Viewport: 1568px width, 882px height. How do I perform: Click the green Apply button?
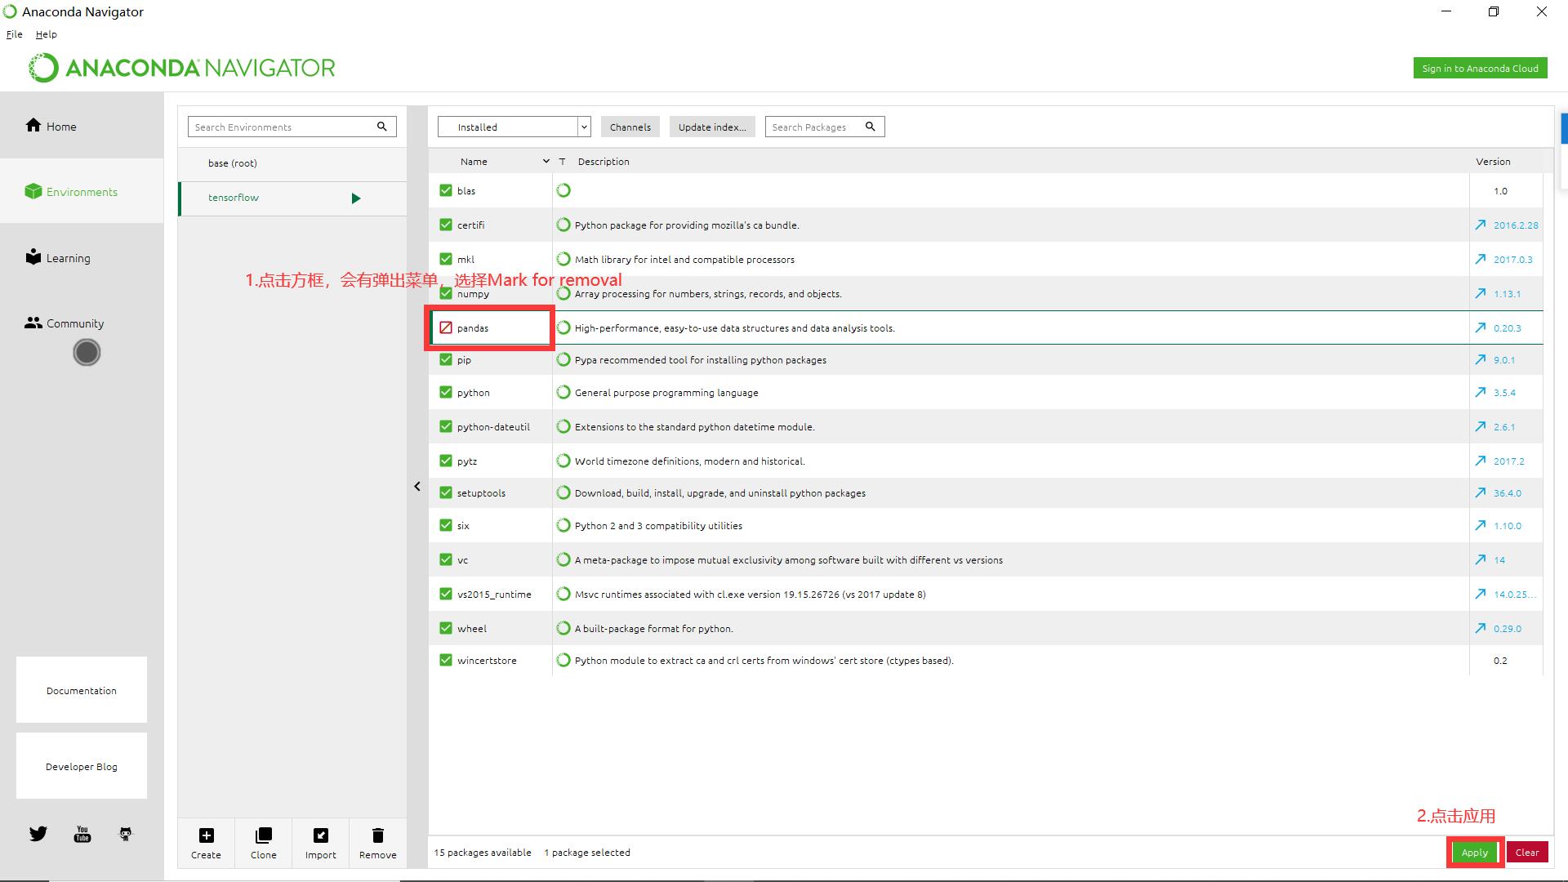point(1474,853)
